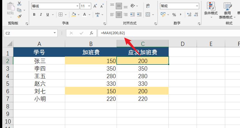Align text left
This screenshot has height=128, width=240.
[112, 15]
